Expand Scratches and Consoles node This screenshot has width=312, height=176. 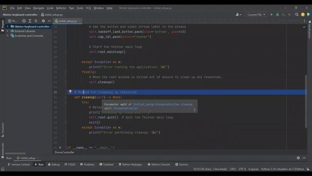coord(8,36)
